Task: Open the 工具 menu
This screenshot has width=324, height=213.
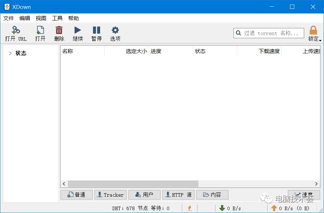Action: 57,18
